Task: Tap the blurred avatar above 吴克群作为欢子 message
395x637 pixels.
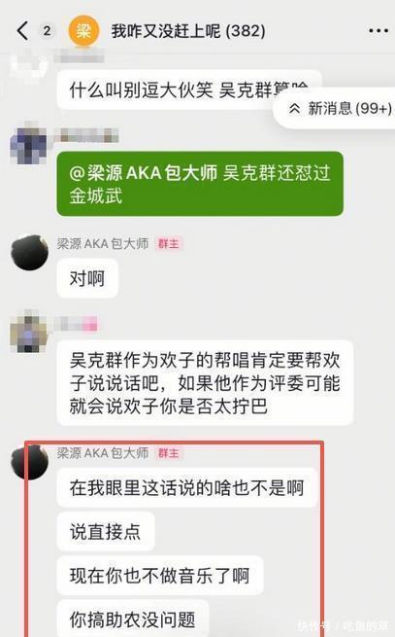Action: pyautogui.click(x=29, y=333)
